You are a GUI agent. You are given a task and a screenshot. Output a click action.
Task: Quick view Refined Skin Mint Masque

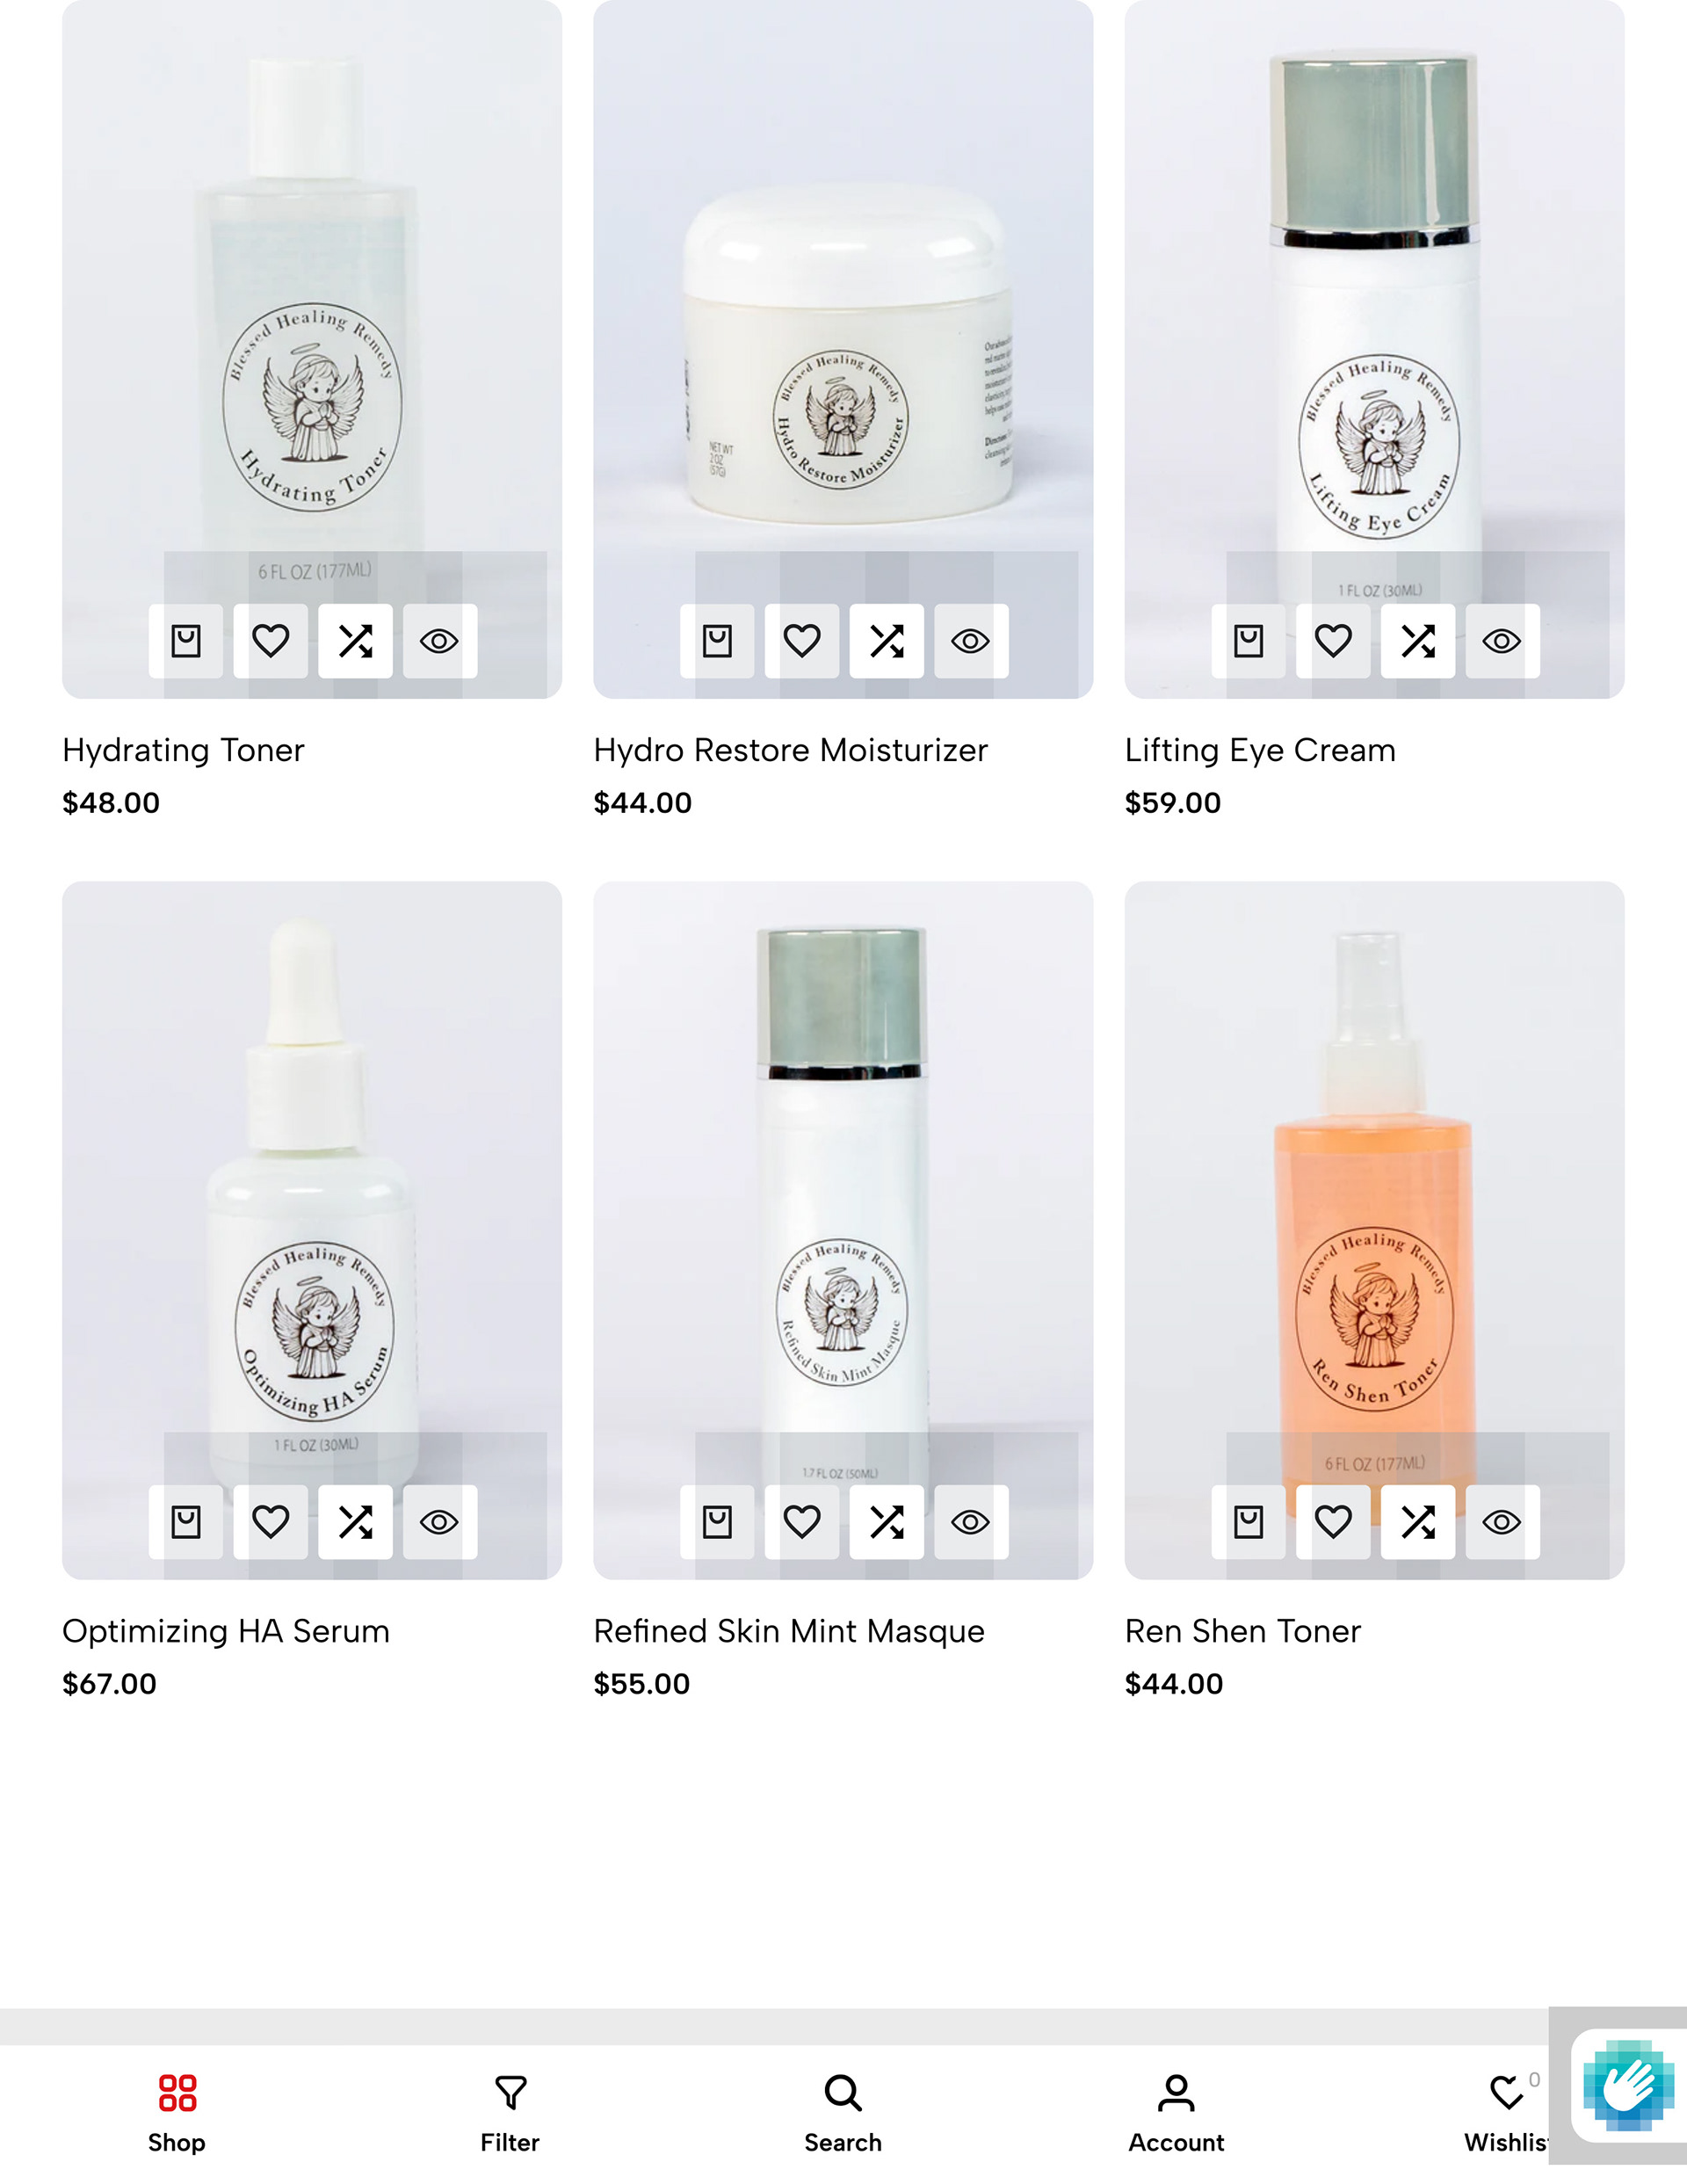click(971, 1522)
